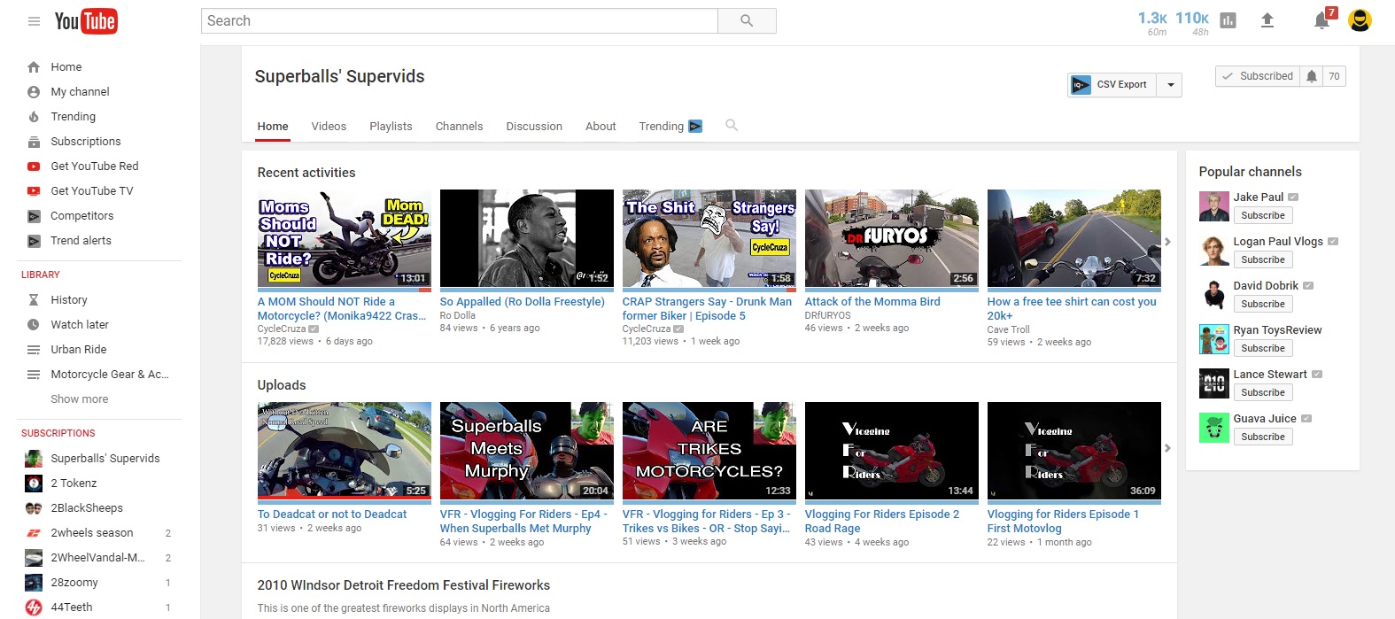Click the Trending flame icon
The height and width of the screenshot is (619, 1395).
point(34,117)
